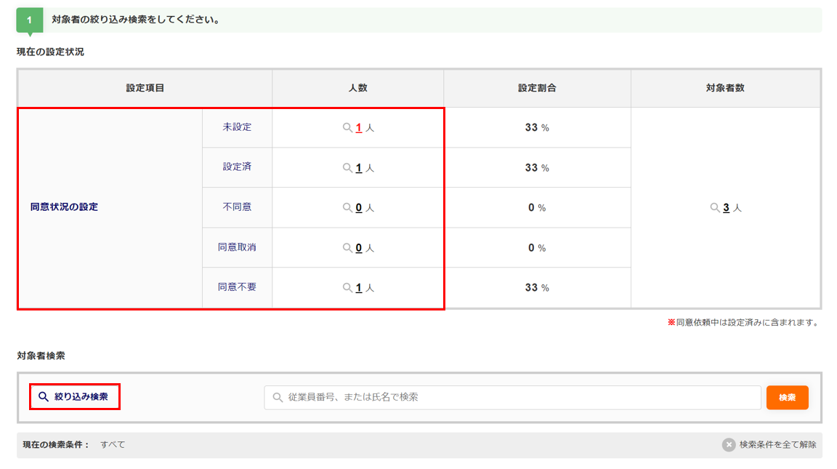This screenshot has height=469, width=837.
Task: Click the 対象者数 column header
Action: pos(725,88)
